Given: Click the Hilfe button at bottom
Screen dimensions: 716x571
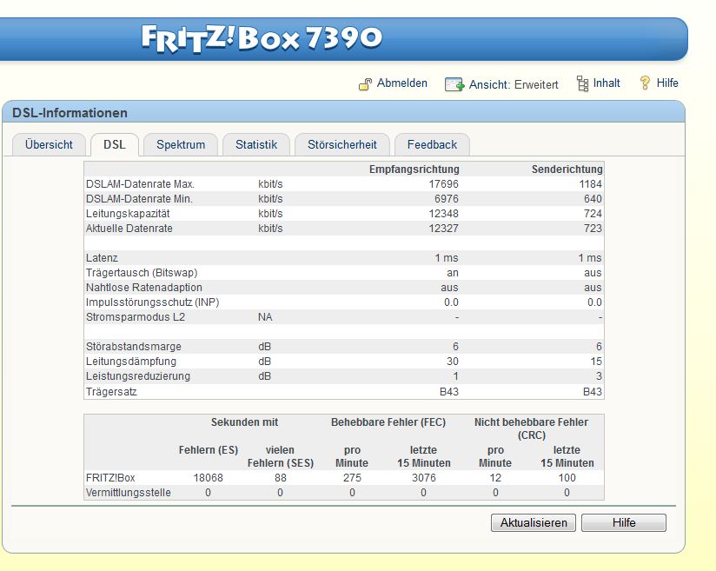Looking at the screenshot, I should (624, 522).
